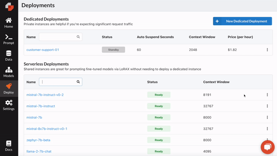
Task: Click the Predibase logo icon
Action: (9, 6)
